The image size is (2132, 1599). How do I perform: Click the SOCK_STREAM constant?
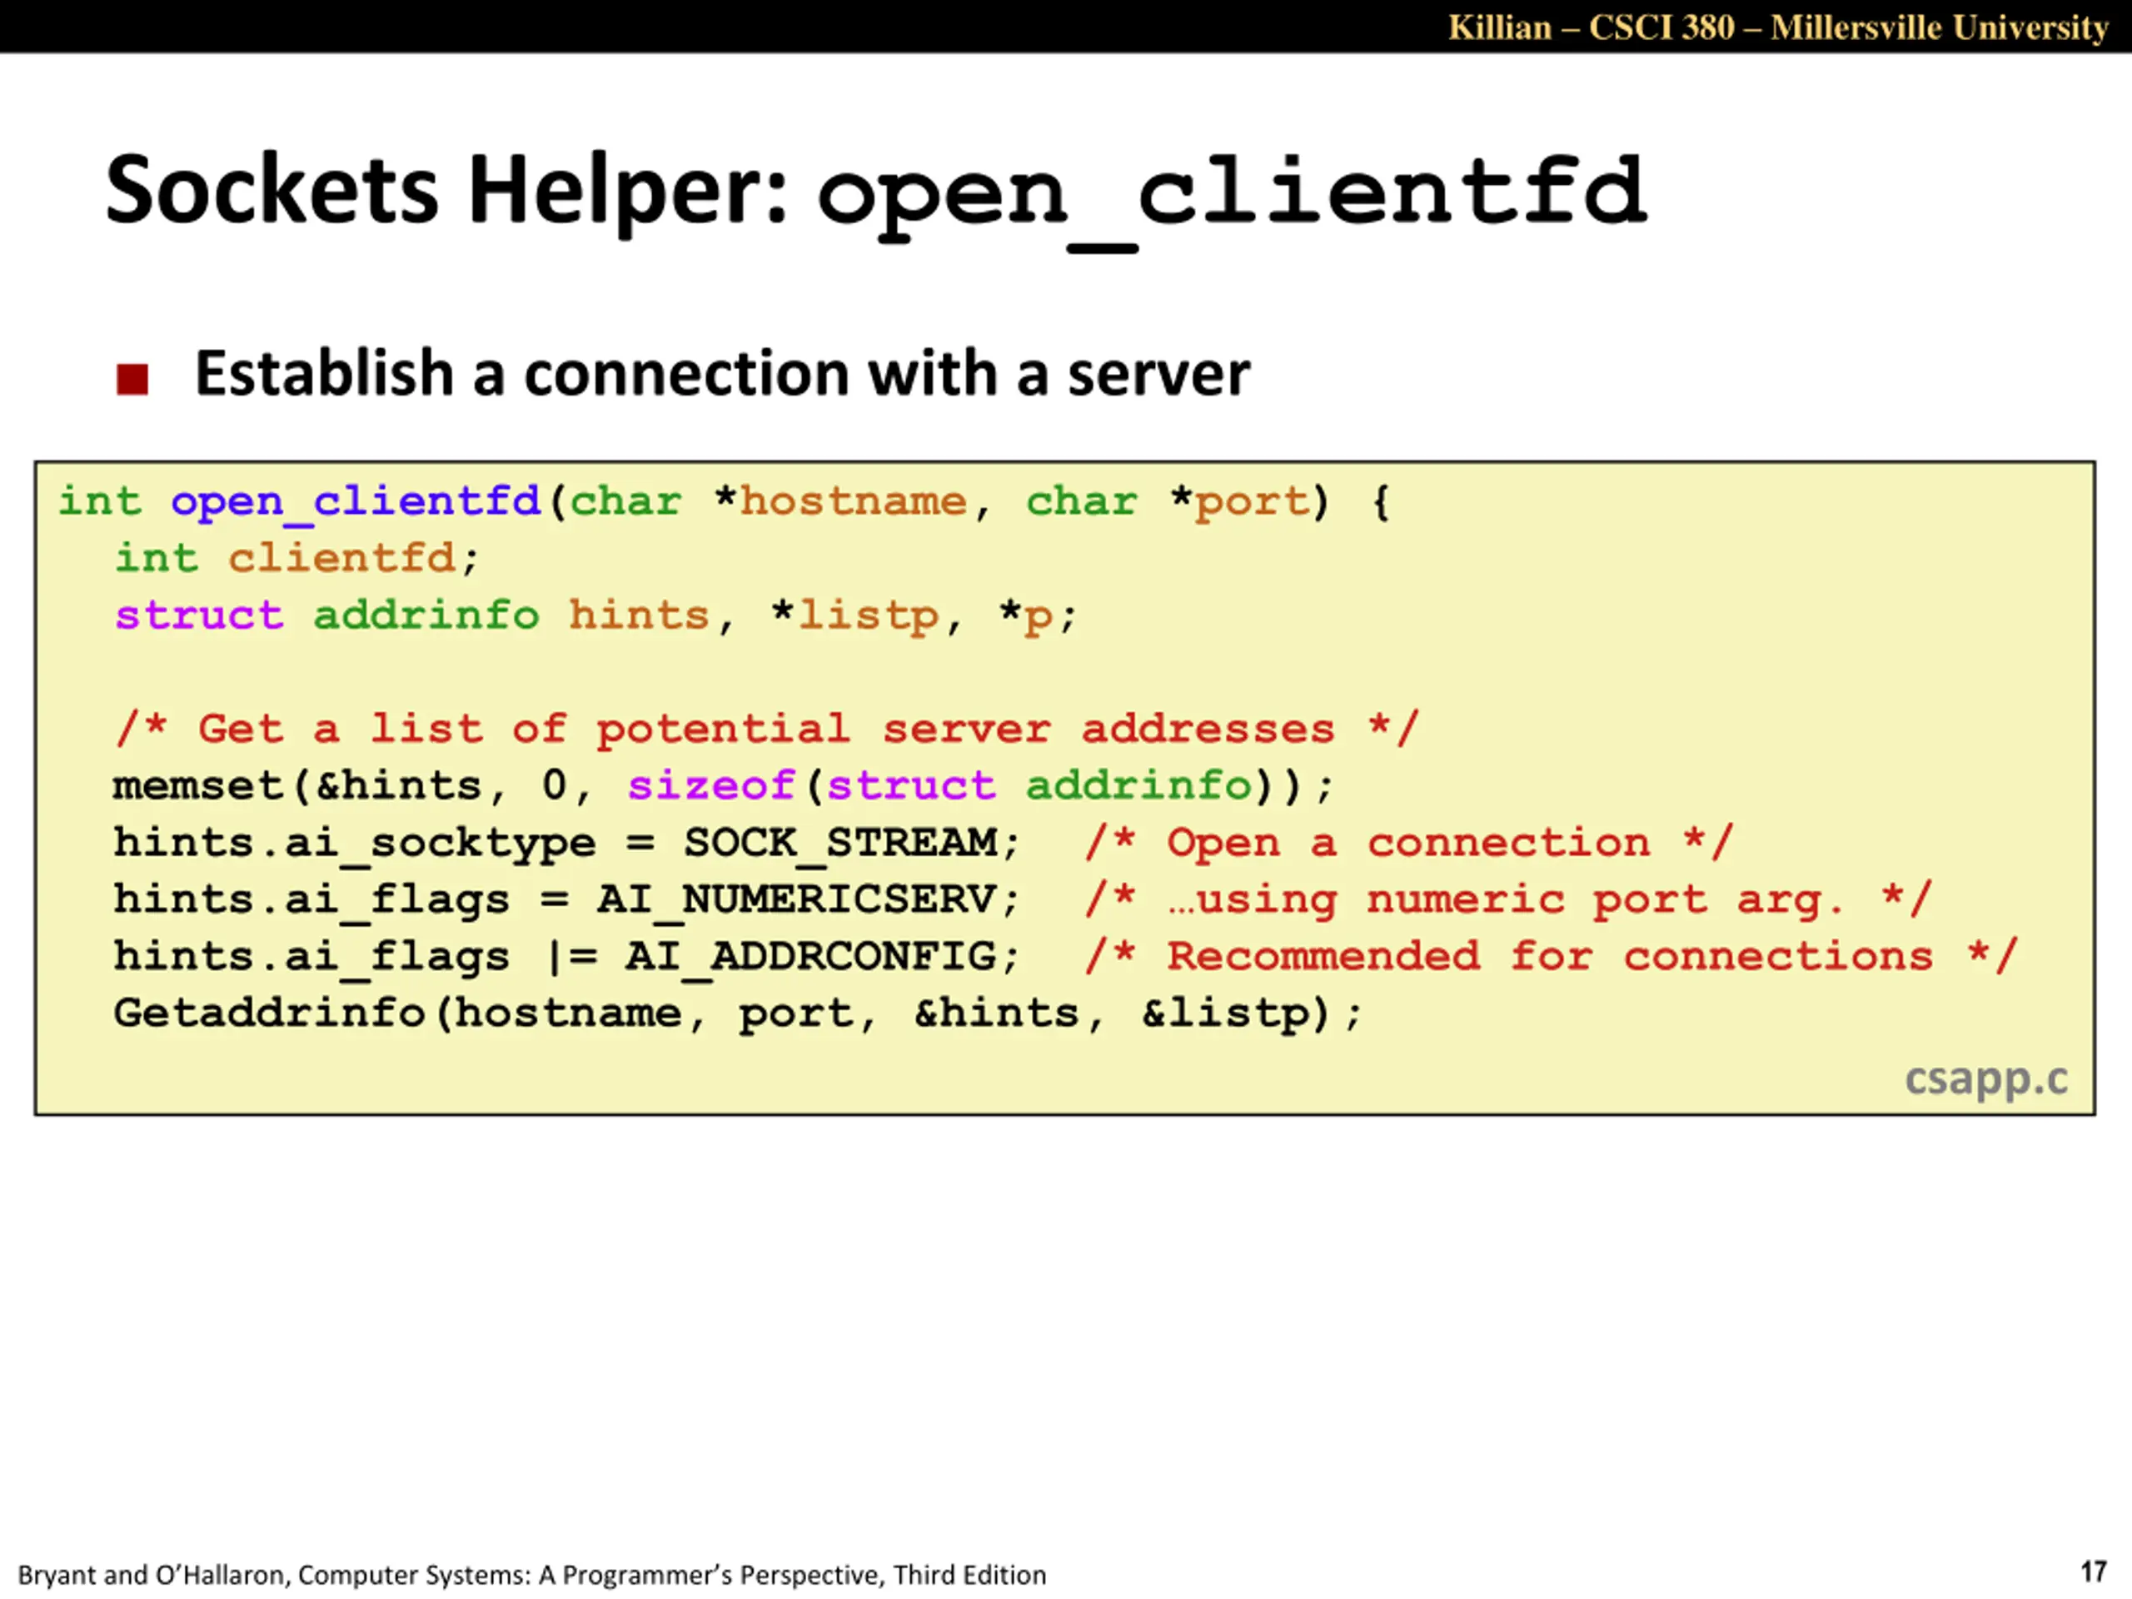coord(840,844)
